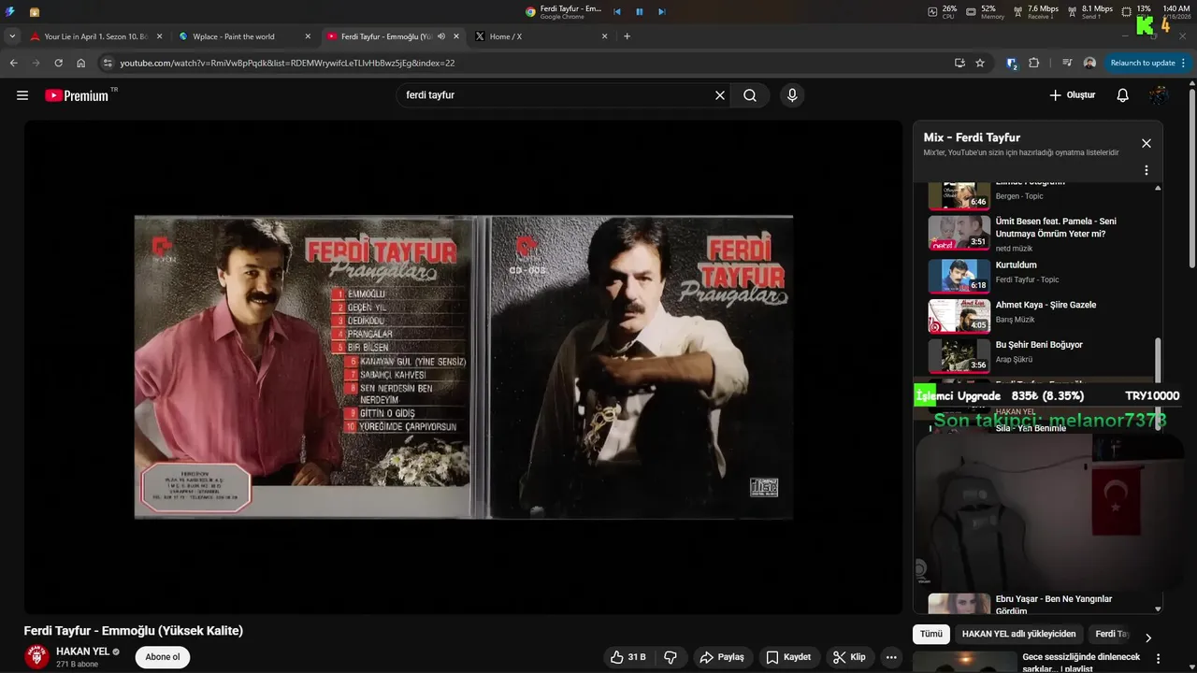This screenshot has width=1197, height=673.
Task: Mute the Ferdi Tayfur tab audio icon
Action: pyautogui.click(x=440, y=36)
